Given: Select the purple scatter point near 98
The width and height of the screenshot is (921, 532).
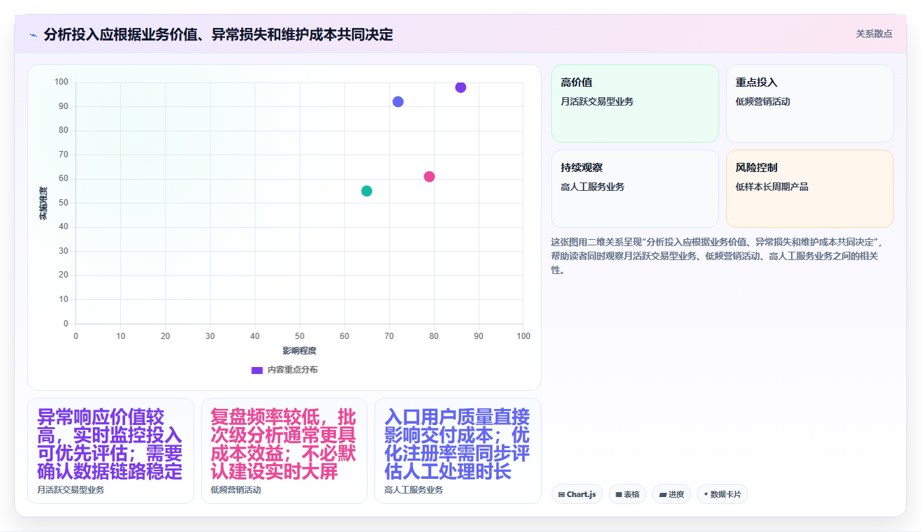Looking at the screenshot, I should tap(460, 87).
